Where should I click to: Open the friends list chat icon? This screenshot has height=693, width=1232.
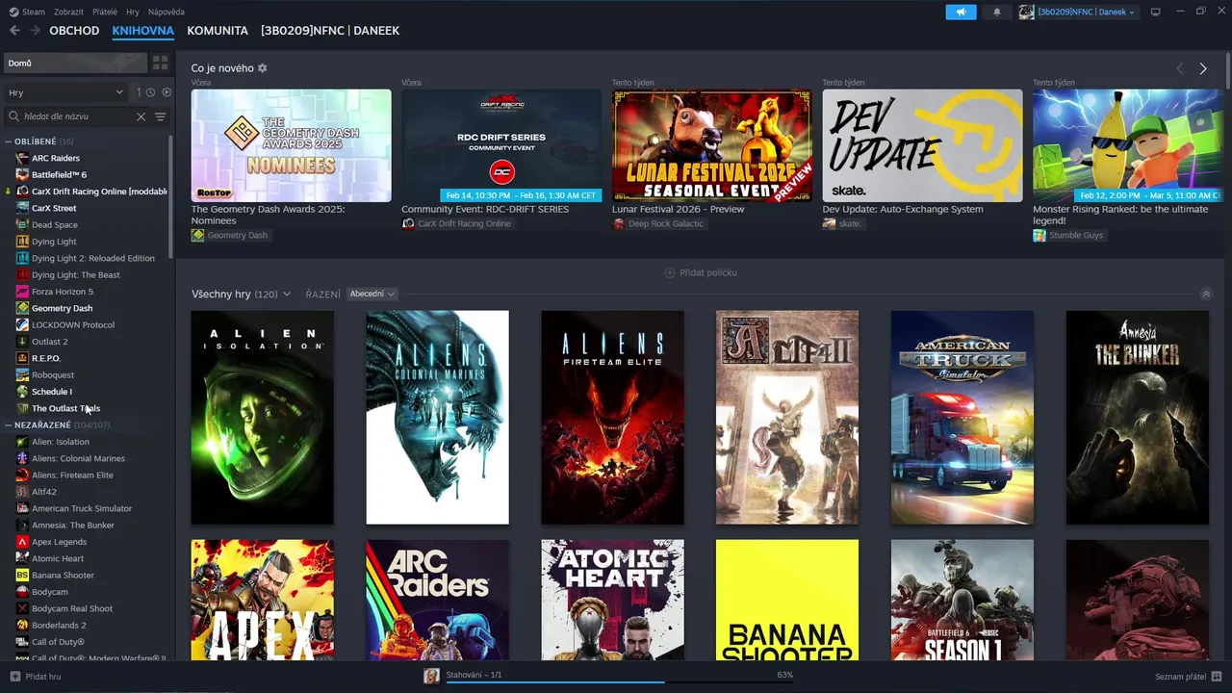click(x=1218, y=677)
